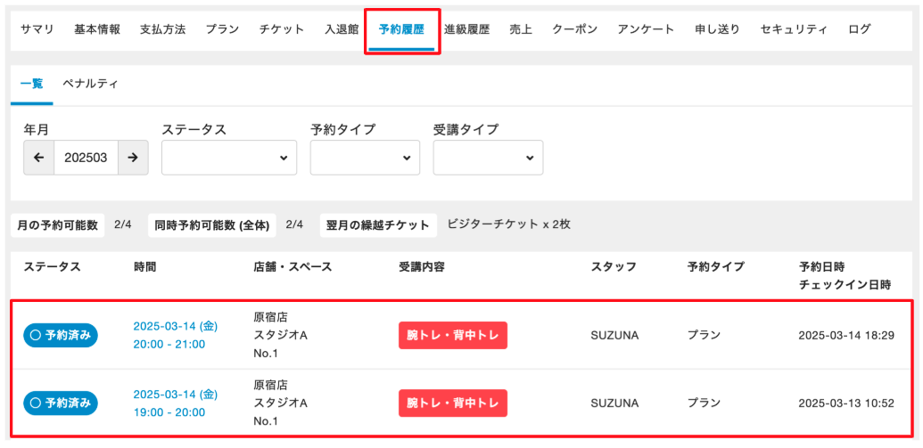The image size is (923, 448).
Task: Click the 年月 field showing 202503
Action: point(86,158)
